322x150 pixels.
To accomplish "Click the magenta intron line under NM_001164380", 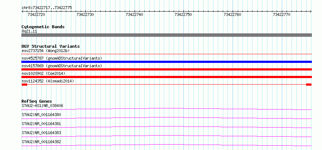I will tap(166, 118).
